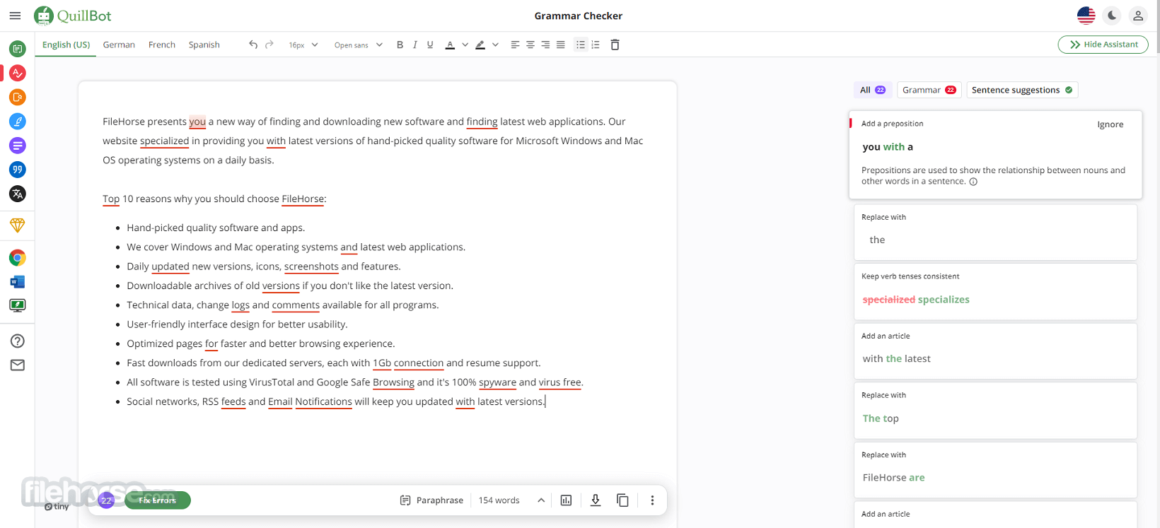Click the Fix Errors button

[157, 500]
